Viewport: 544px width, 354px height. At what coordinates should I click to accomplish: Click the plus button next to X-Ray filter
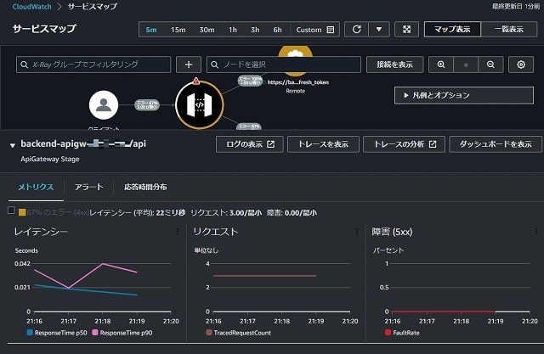pos(189,65)
